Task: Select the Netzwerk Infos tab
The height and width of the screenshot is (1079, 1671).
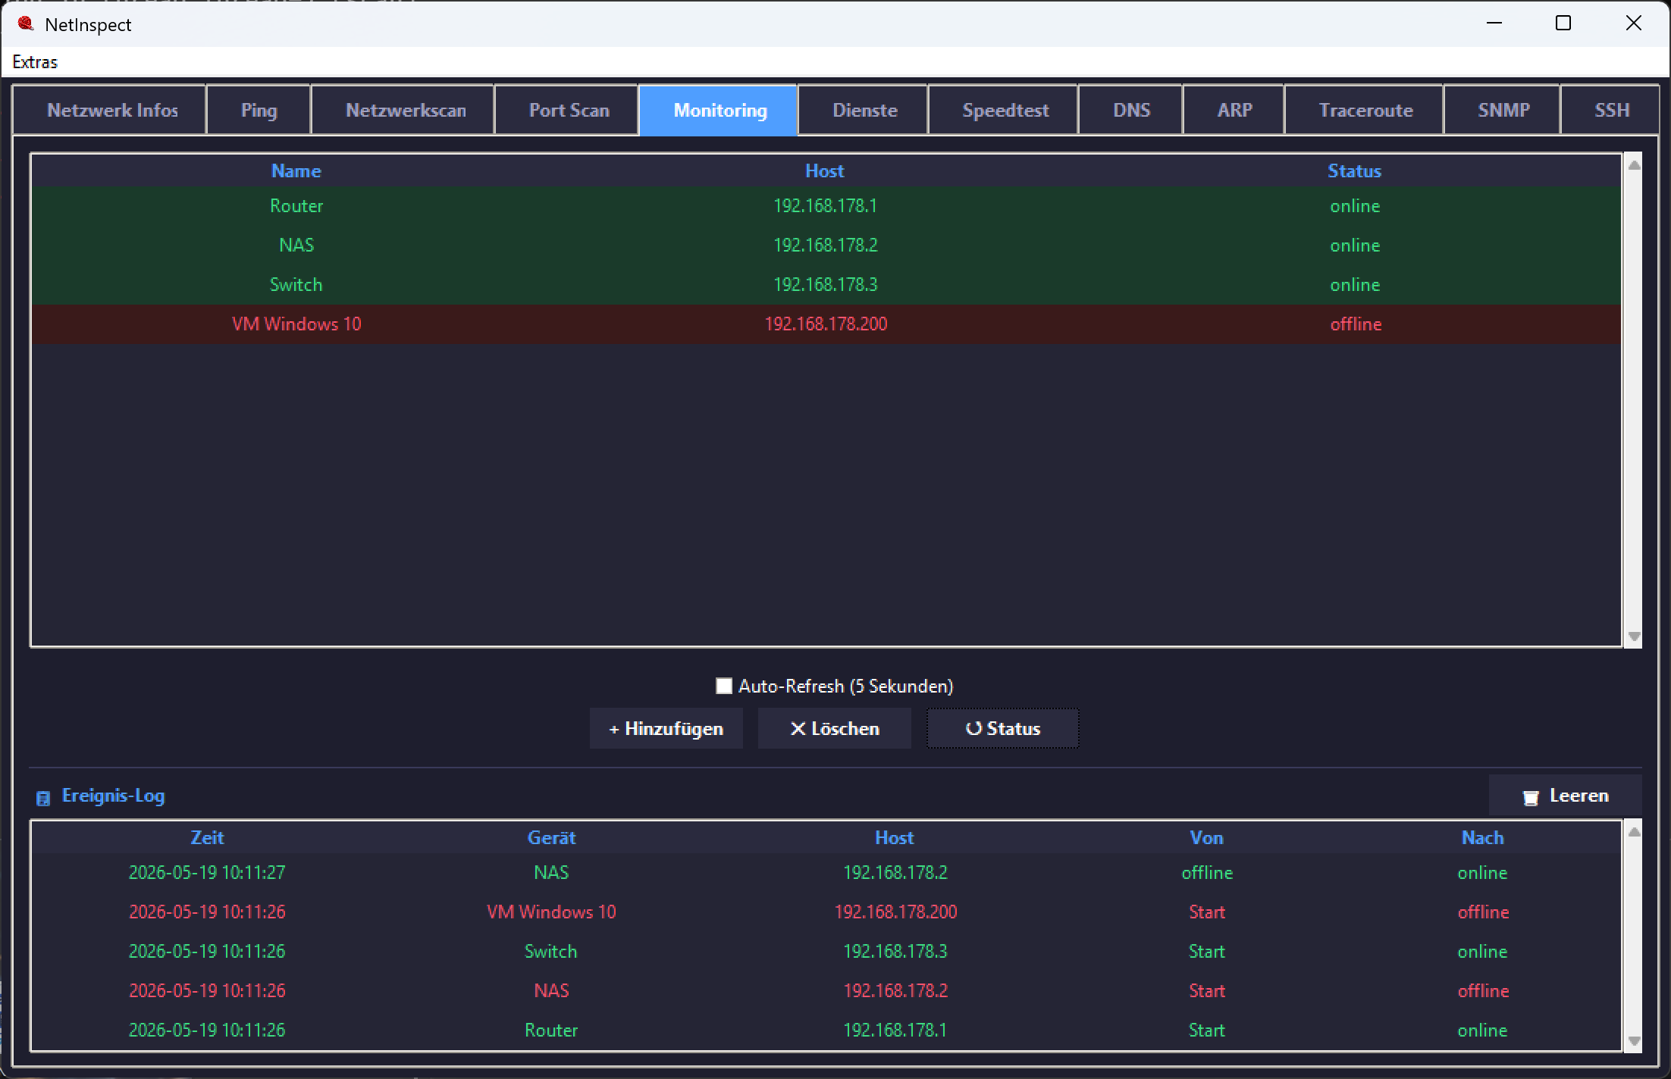Action: pyautogui.click(x=112, y=110)
